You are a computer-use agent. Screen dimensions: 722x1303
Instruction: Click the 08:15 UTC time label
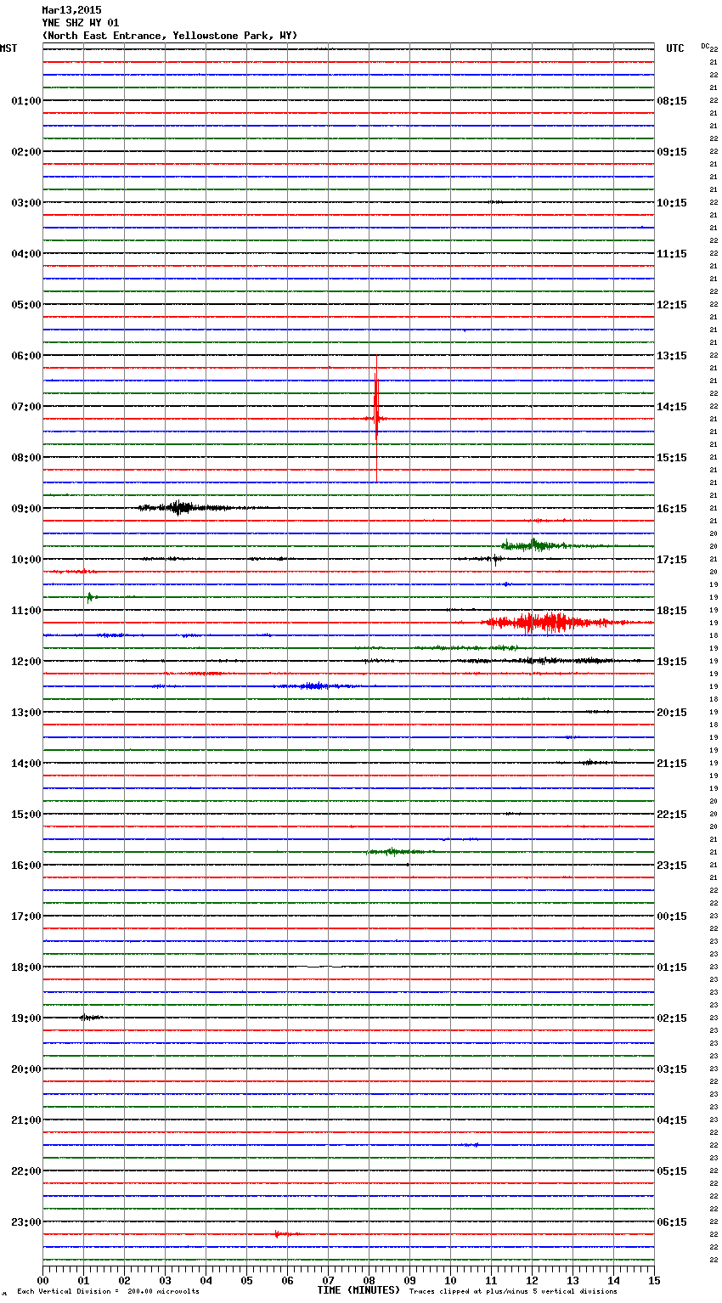pos(672,101)
